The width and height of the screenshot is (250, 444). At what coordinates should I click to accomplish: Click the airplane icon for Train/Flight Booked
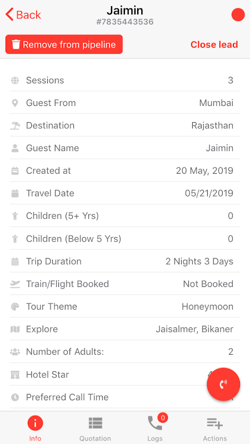(x=15, y=284)
